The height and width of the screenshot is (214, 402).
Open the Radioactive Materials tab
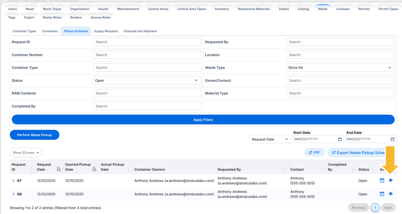point(254,9)
